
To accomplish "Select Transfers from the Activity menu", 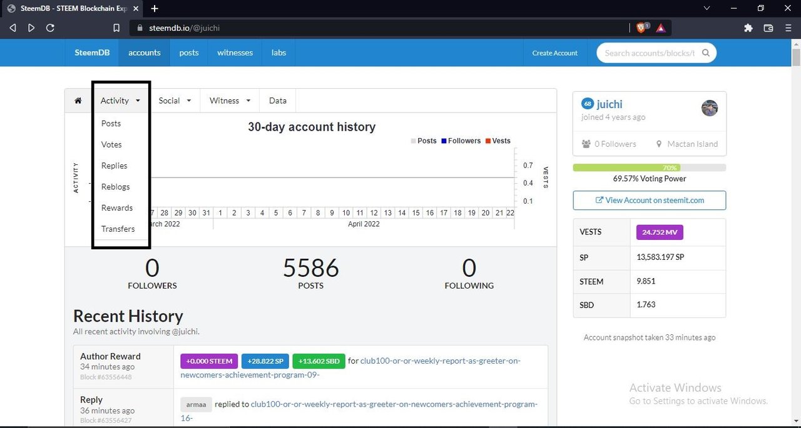I will pyautogui.click(x=118, y=229).
